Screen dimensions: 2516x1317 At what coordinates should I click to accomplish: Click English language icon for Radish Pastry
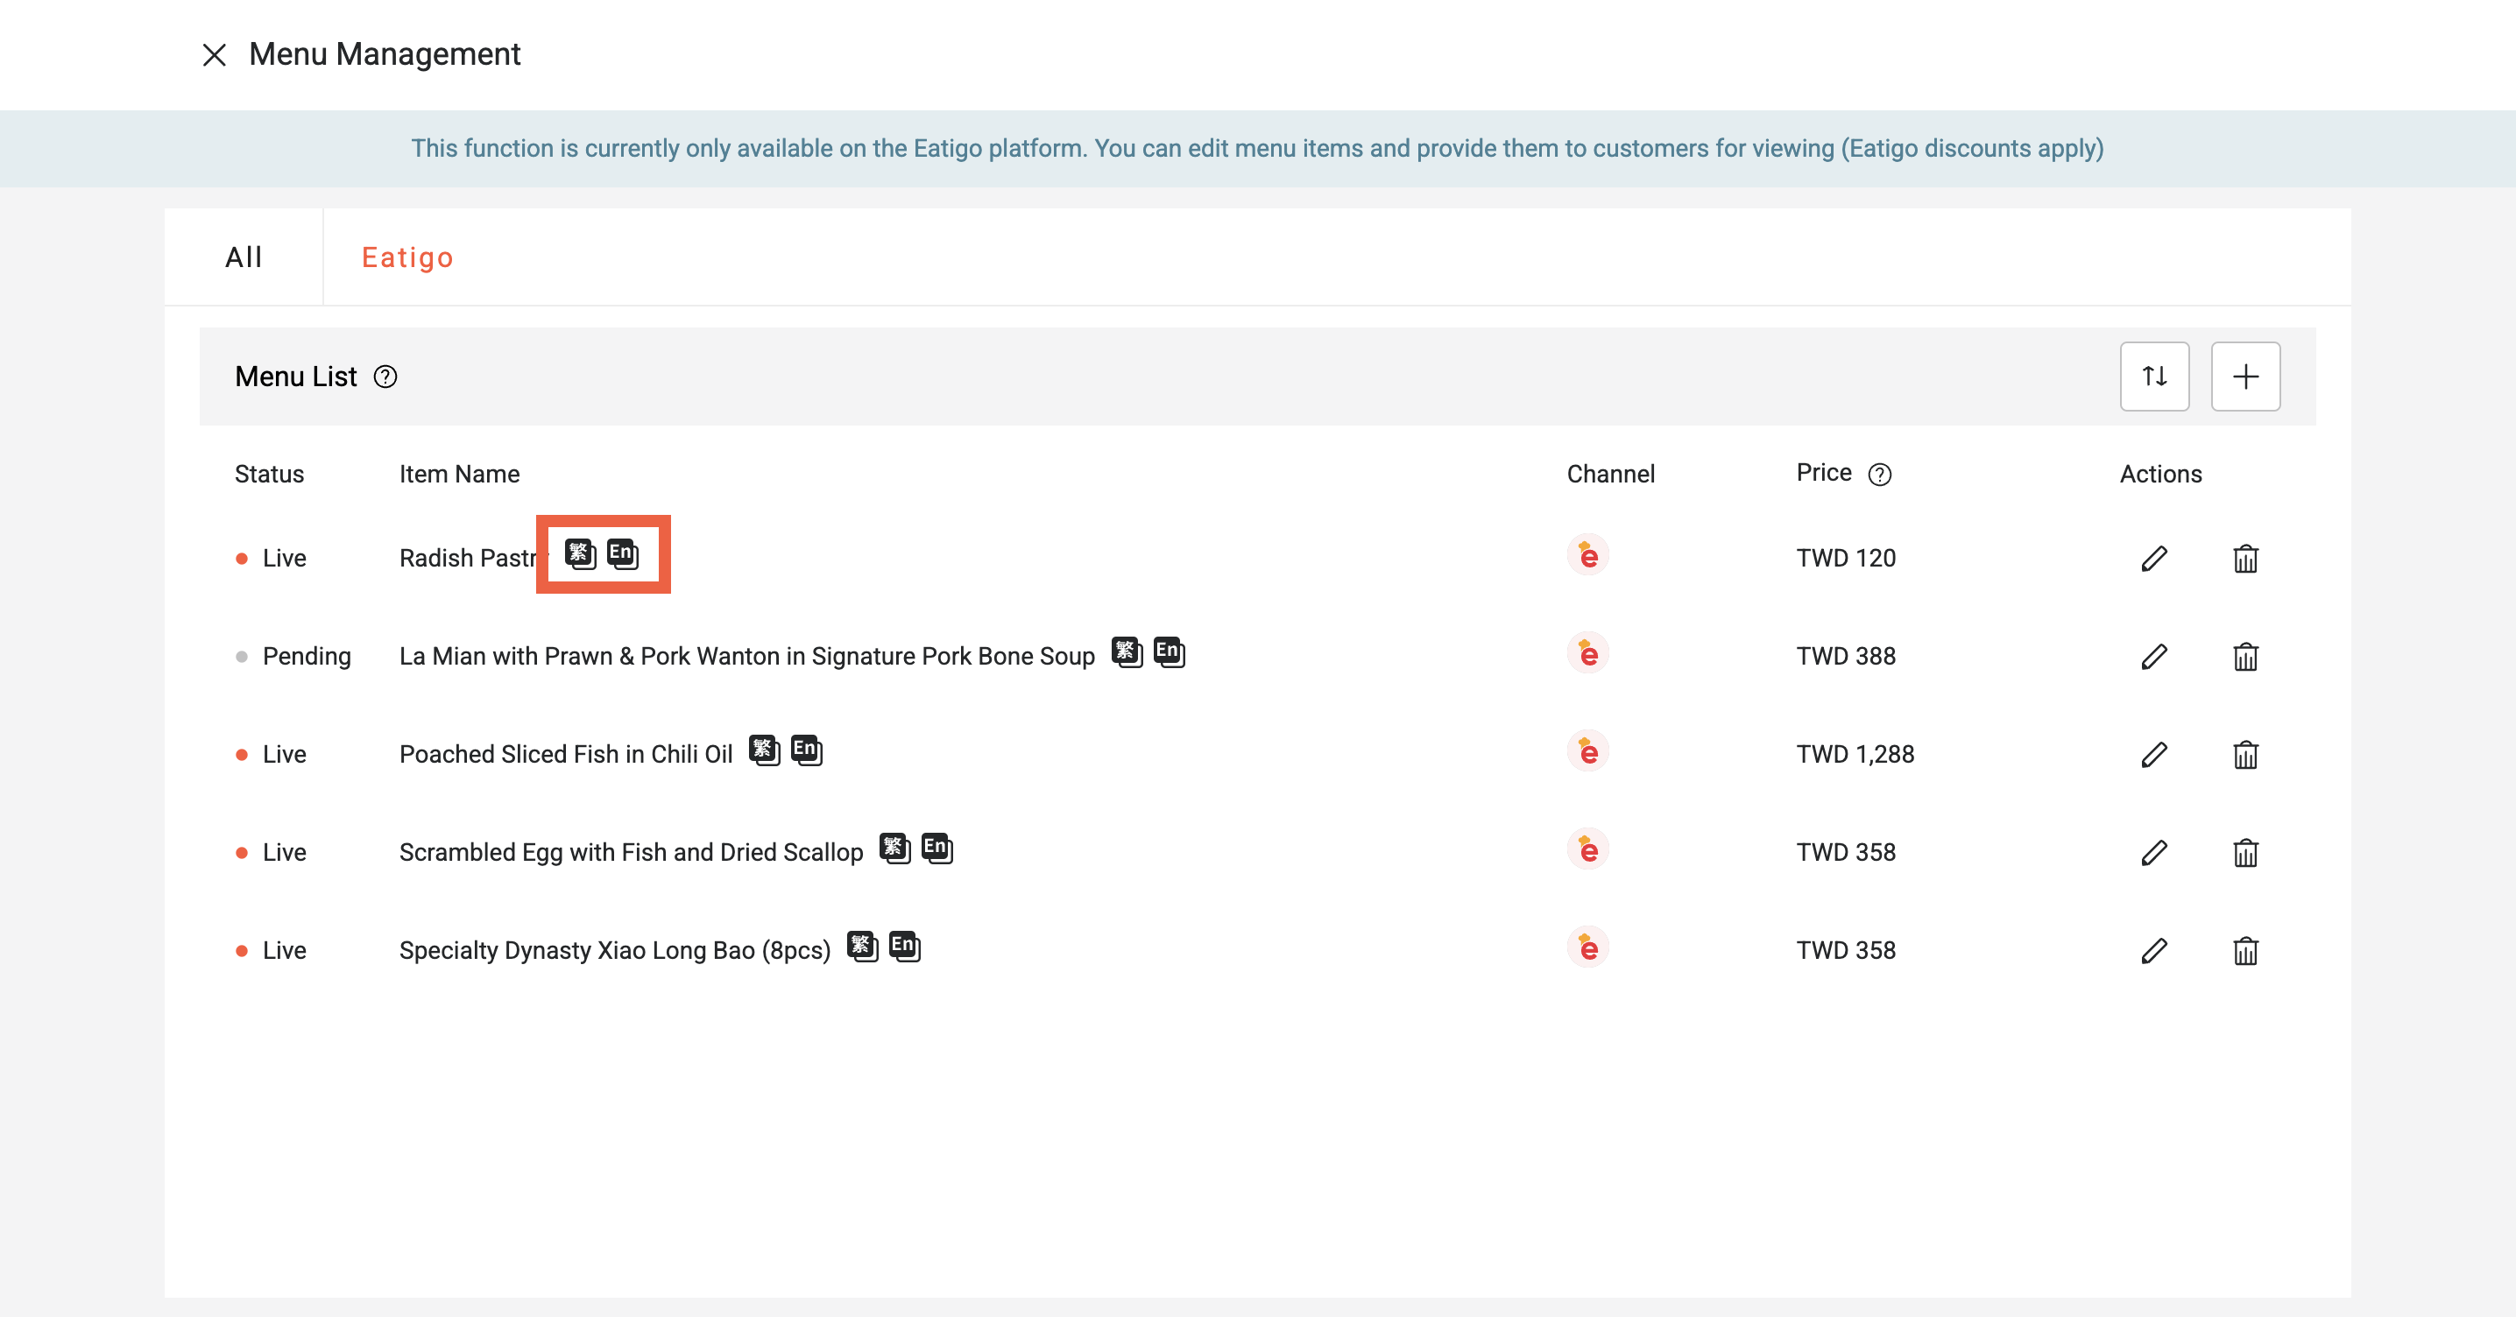point(623,554)
